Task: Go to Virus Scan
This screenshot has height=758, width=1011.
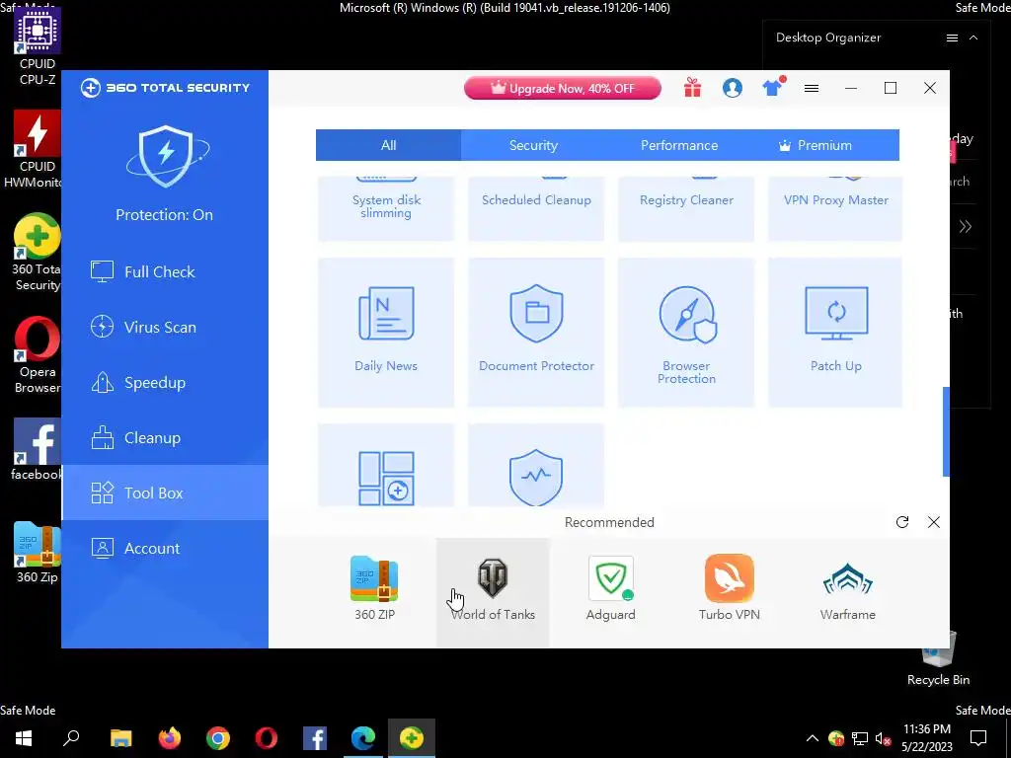Action: [165, 328]
